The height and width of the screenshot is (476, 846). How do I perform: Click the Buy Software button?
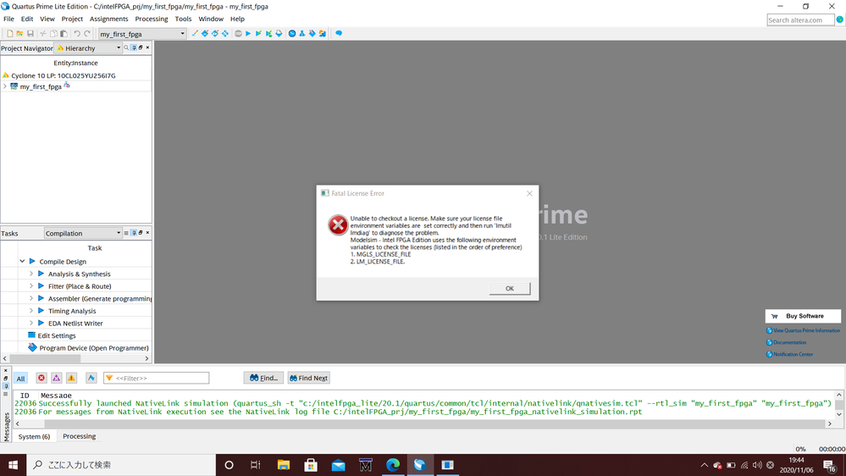pos(803,316)
